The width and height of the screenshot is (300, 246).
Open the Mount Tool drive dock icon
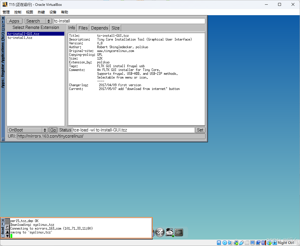click(170, 232)
